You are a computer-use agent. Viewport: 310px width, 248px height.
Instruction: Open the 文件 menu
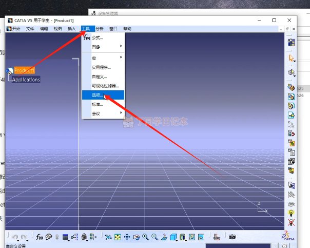[x=30, y=29]
